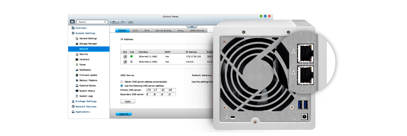Open Security settings
The image size is (407, 136).
[84, 54]
